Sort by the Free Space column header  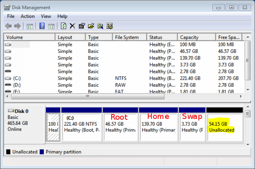click(x=229, y=37)
